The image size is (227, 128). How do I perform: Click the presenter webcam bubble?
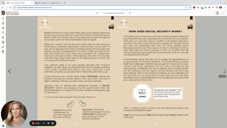coord(14,114)
